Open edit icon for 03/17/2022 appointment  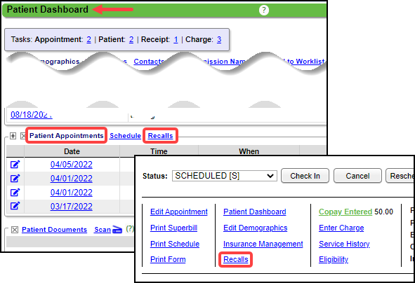15,206
